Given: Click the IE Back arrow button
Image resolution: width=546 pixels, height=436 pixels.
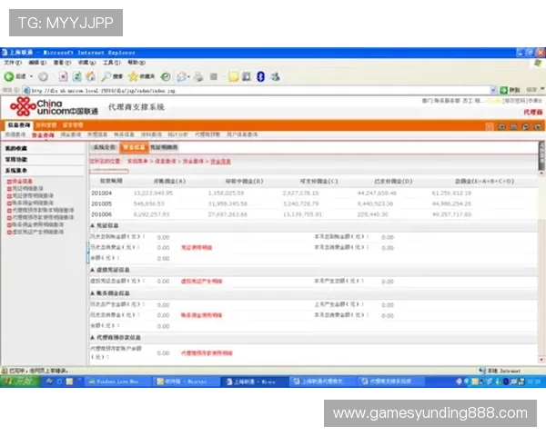Looking at the screenshot, I should (9, 77).
